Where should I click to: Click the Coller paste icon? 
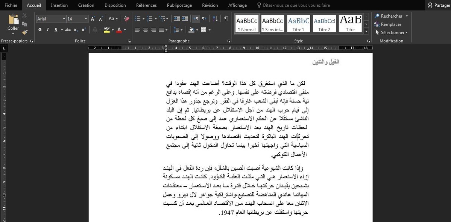pyautogui.click(x=13, y=19)
